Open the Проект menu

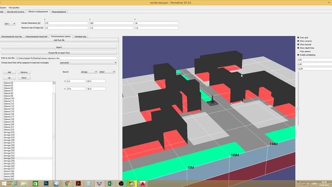tap(3, 7)
